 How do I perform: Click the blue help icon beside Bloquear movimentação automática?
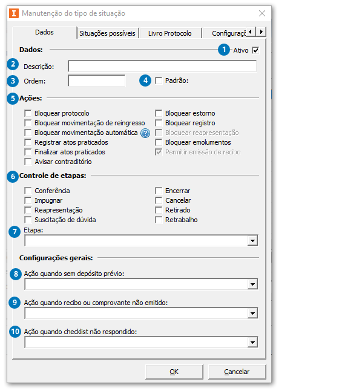pyautogui.click(x=145, y=133)
